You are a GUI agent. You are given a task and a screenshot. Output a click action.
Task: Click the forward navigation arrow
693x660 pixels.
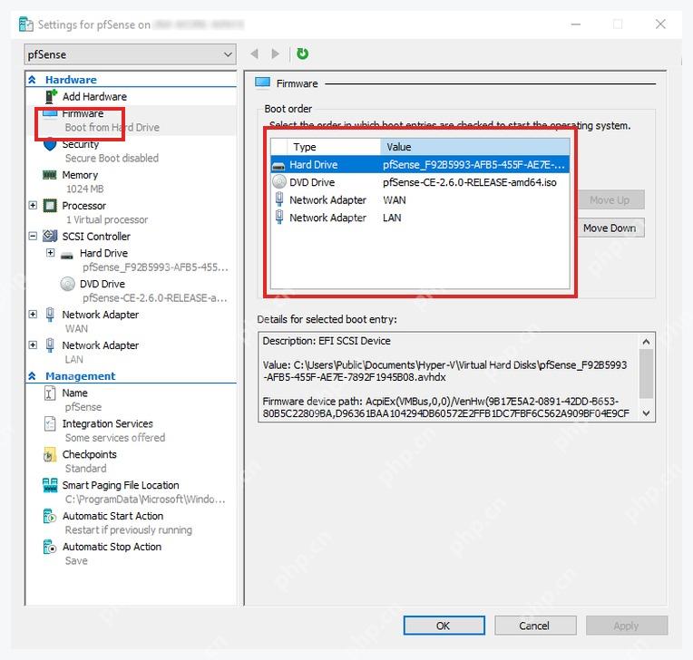pos(276,53)
